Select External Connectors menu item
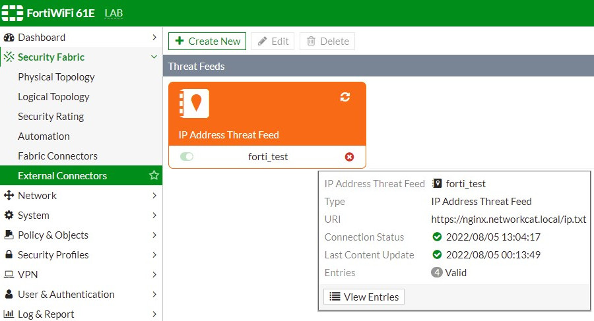Image resolution: width=594 pixels, height=321 pixels. (81, 175)
